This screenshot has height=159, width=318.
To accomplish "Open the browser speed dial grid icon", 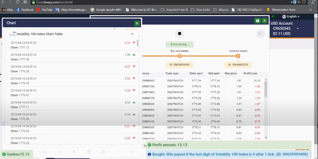I will point(25,2).
